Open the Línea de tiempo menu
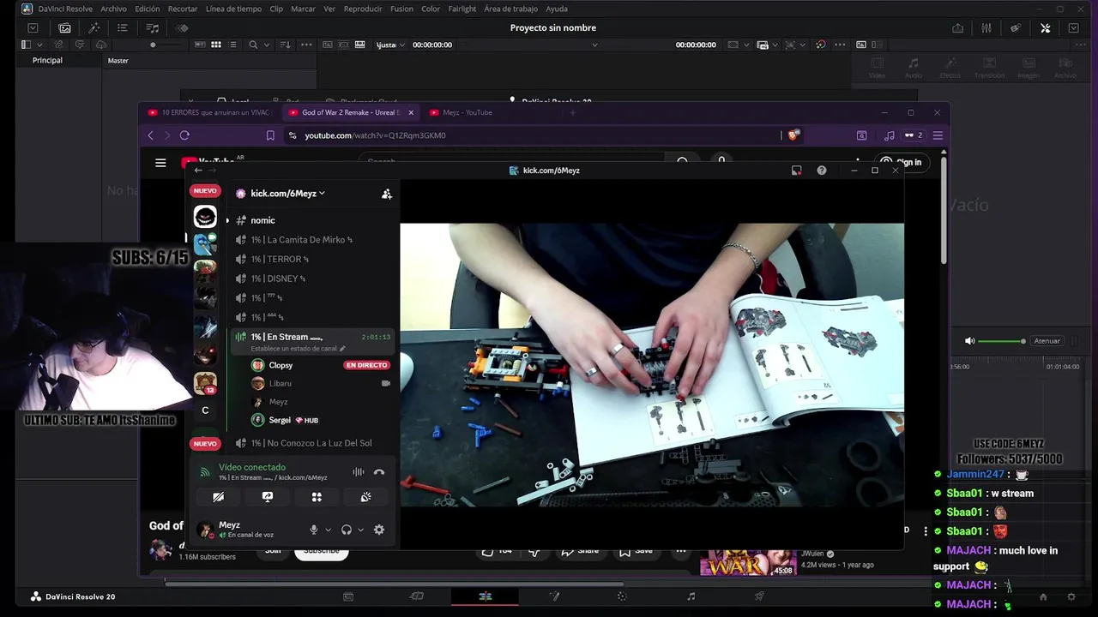This screenshot has height=617, width=1098. (233, 9)
